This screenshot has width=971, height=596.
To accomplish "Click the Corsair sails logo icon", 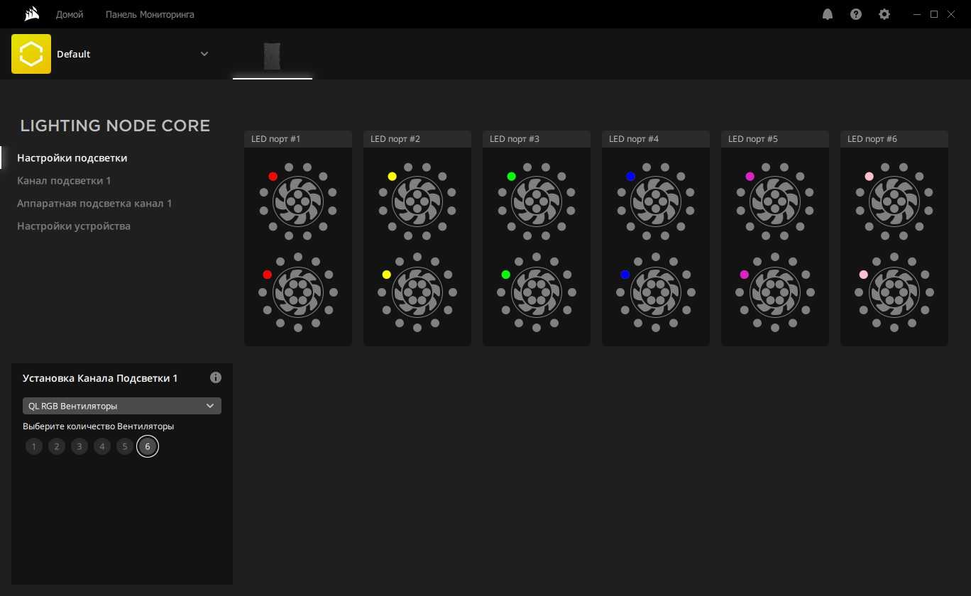I will (x=31, y=14).
